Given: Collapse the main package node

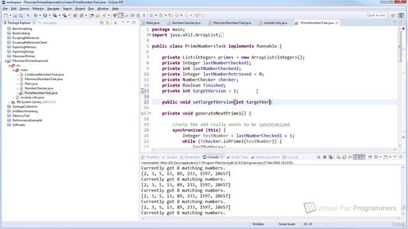Looking at the screenshot, I should coord(14,70).
